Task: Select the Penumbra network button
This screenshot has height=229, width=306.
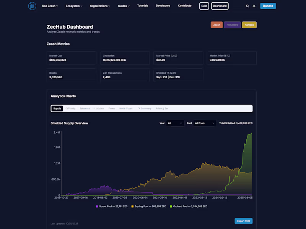Action: point(232,25)
